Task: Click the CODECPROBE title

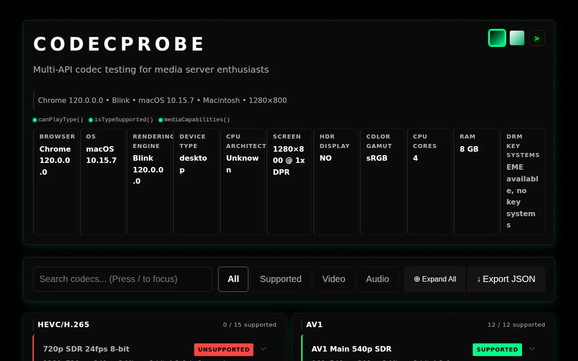Action: (119, 44)
